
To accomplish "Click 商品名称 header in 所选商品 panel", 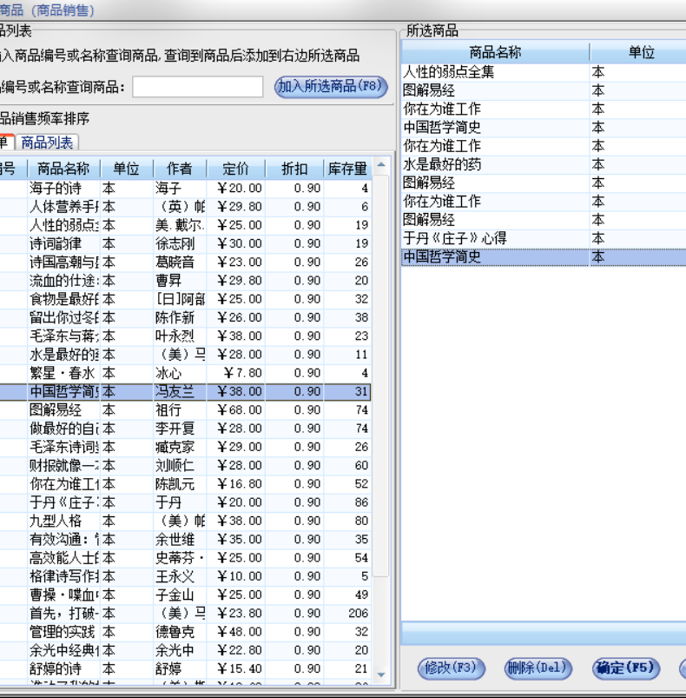I will [x=495, y=52].
